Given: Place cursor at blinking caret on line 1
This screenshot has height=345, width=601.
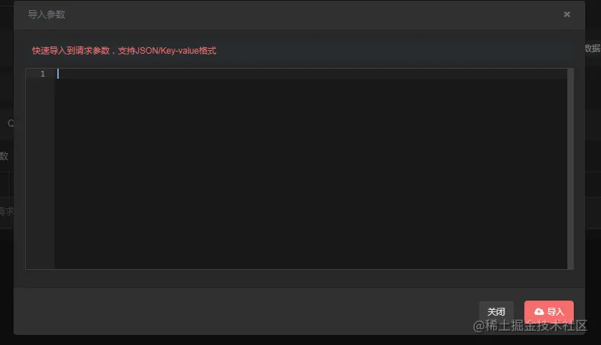Looking at the screenshot, I should (58, 74).
